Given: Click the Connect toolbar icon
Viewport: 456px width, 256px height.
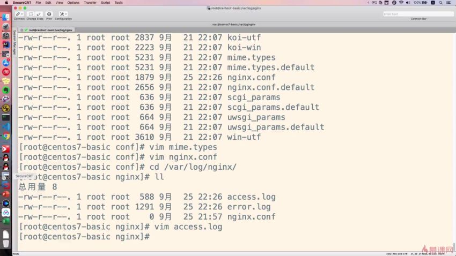Looking at the screenshot, I should [18, 14].
